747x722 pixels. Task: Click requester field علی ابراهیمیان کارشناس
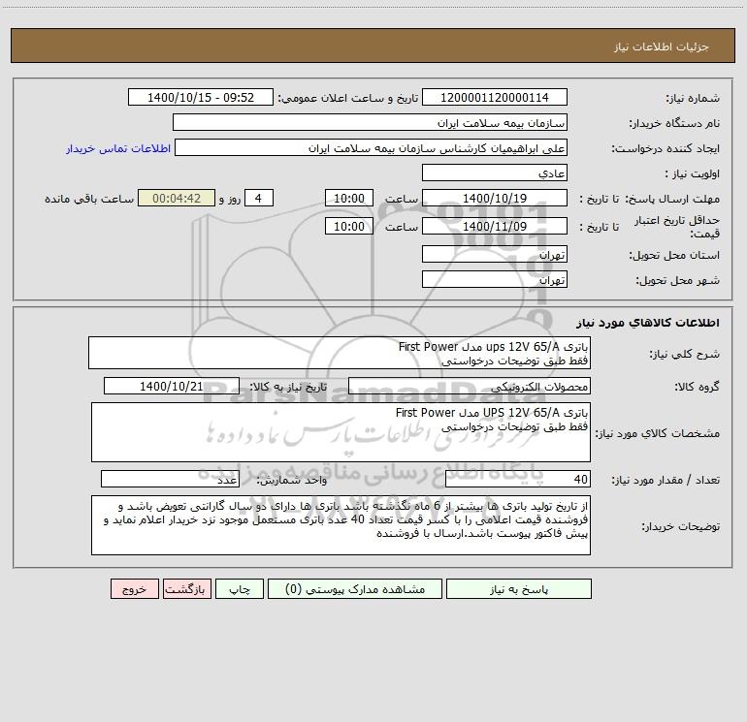coord(372,147)
